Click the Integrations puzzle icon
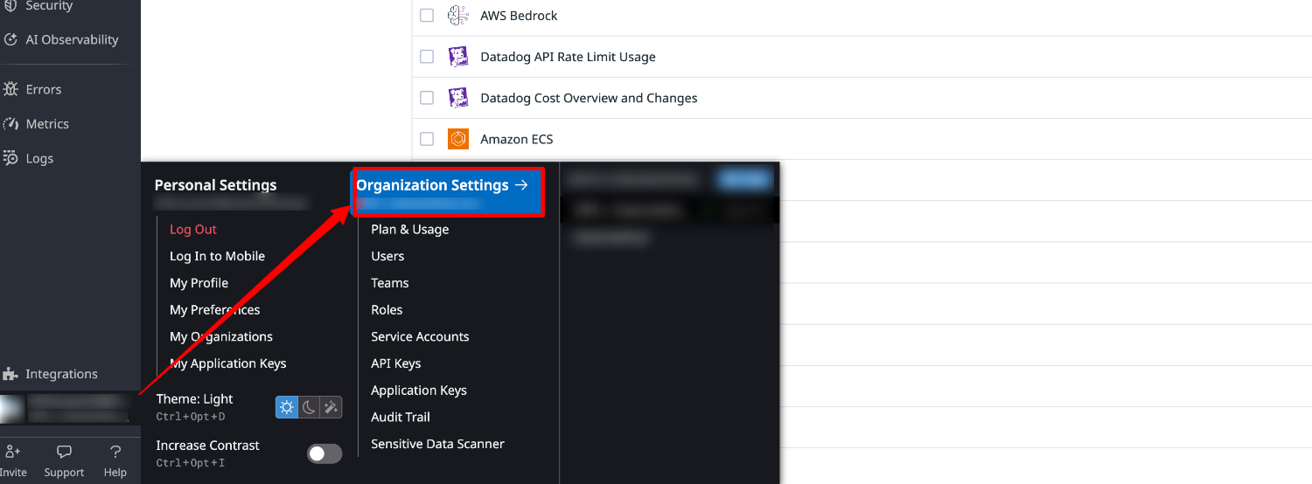 pos(10,374)
